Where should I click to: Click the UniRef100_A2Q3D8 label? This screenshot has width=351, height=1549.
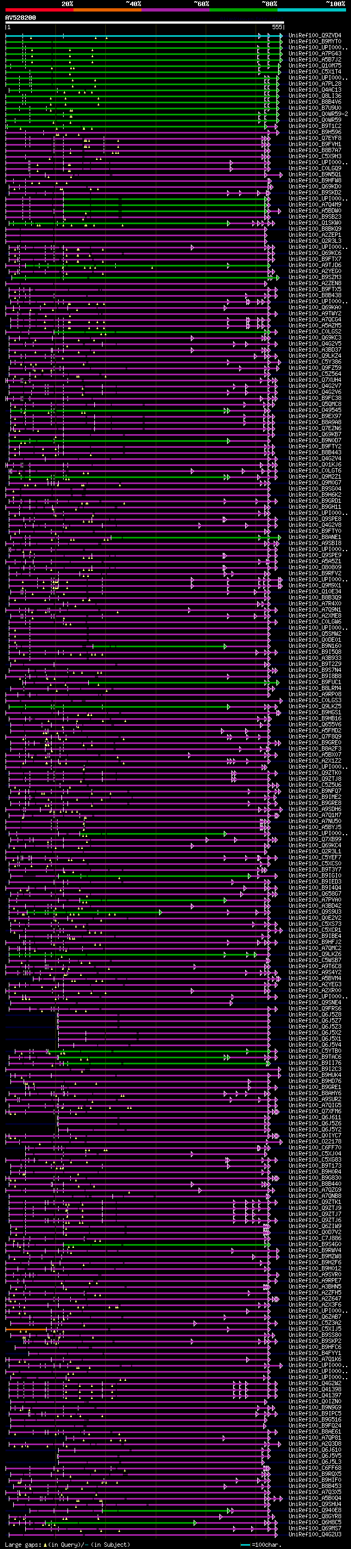point(315,1443)
